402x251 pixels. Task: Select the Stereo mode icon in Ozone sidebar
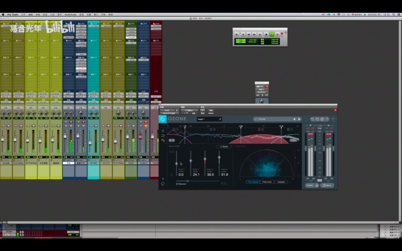tap(163, 131)
